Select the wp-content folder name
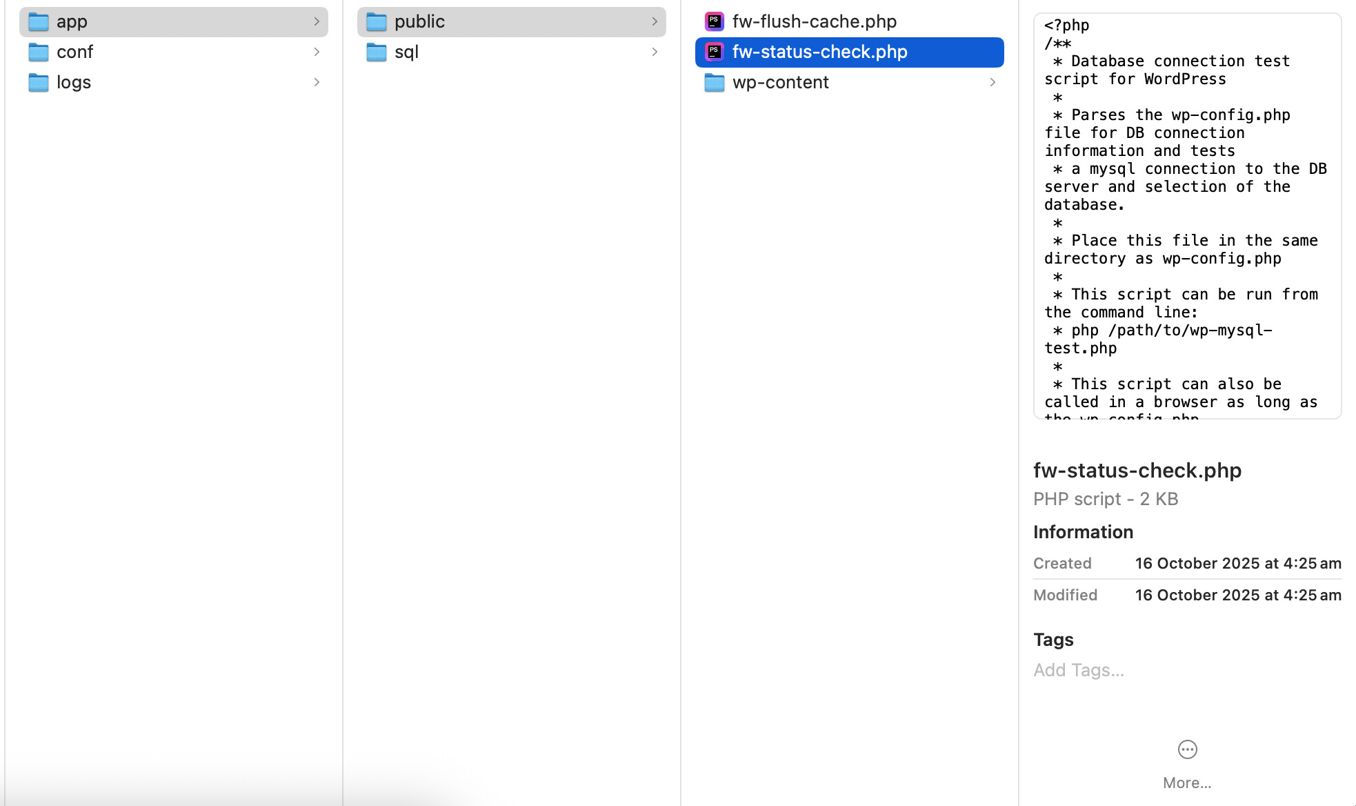1356x806 pixels. click(780, 83)
